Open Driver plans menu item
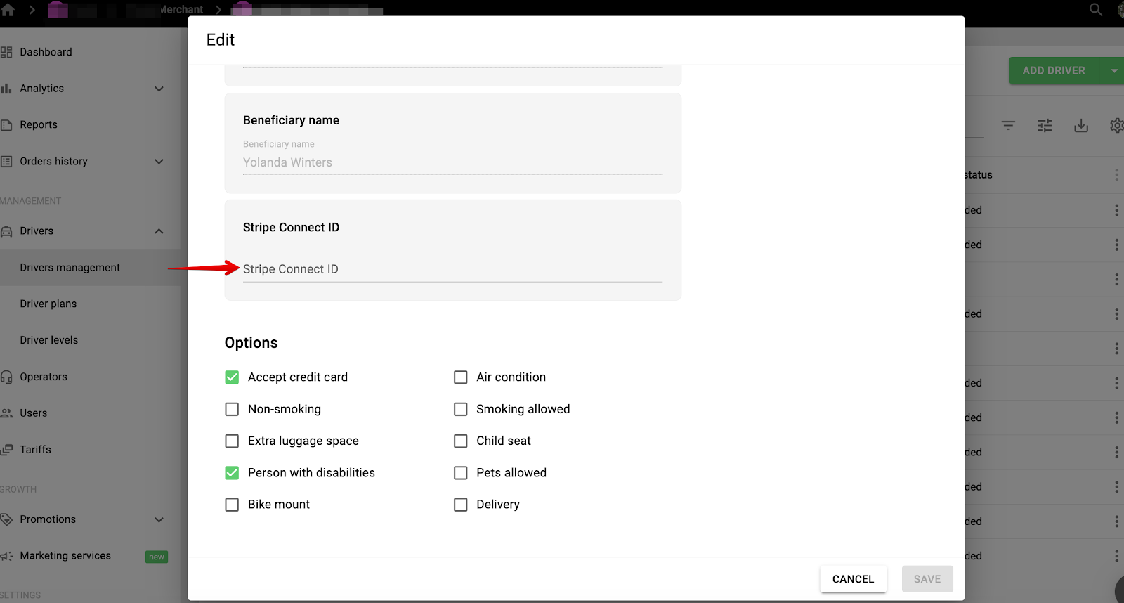 click(x=48, y=304)
